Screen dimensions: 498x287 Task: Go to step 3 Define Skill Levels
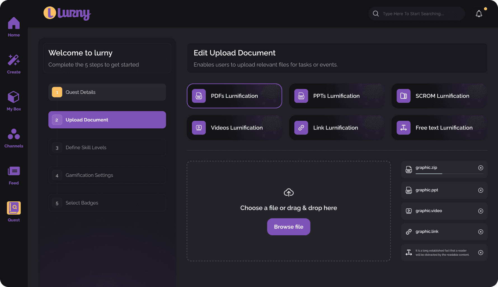click(107, 147)
